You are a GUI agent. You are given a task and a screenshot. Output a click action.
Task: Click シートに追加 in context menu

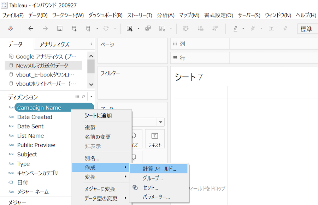click(x=98, y=115)
